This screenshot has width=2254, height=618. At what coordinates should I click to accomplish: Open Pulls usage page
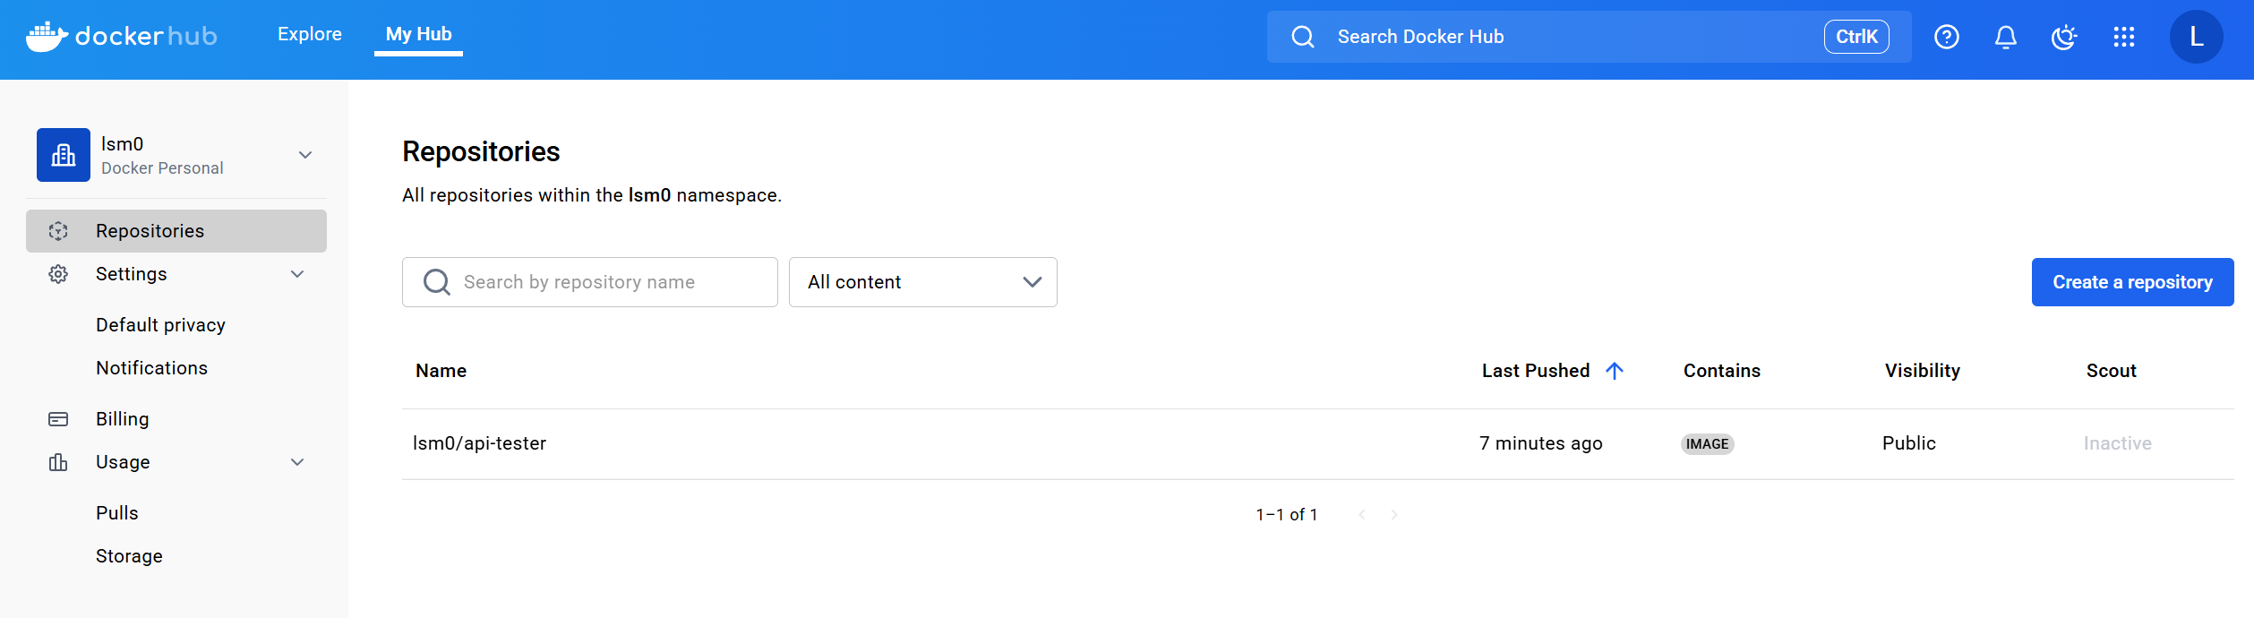pyautogui.click(x=117, y=513)
